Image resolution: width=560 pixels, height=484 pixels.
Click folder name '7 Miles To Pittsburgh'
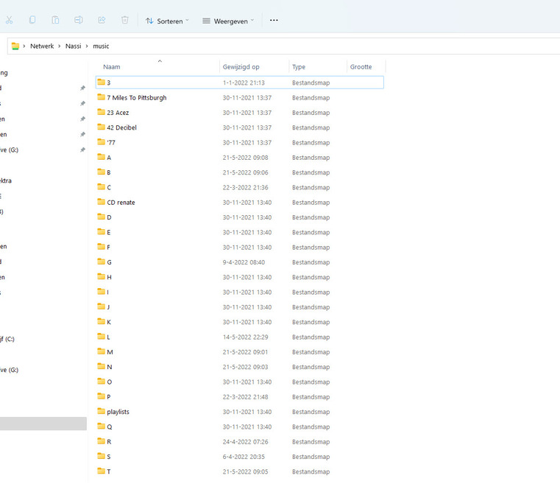click(137, 97)
